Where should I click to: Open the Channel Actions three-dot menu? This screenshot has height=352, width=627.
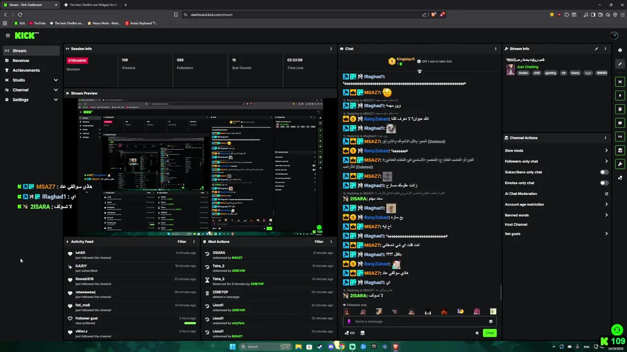605,138
